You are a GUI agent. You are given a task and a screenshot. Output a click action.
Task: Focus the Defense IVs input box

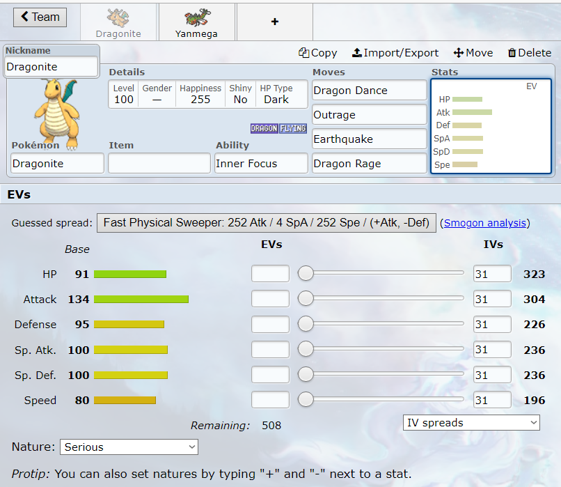(x=492, y=324)
